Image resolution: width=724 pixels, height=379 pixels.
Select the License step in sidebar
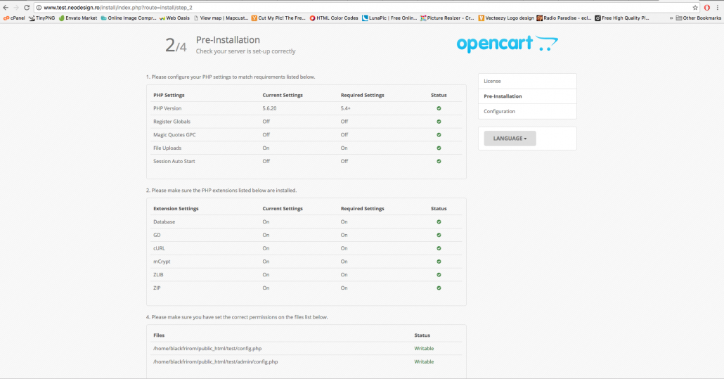[493, 81]
